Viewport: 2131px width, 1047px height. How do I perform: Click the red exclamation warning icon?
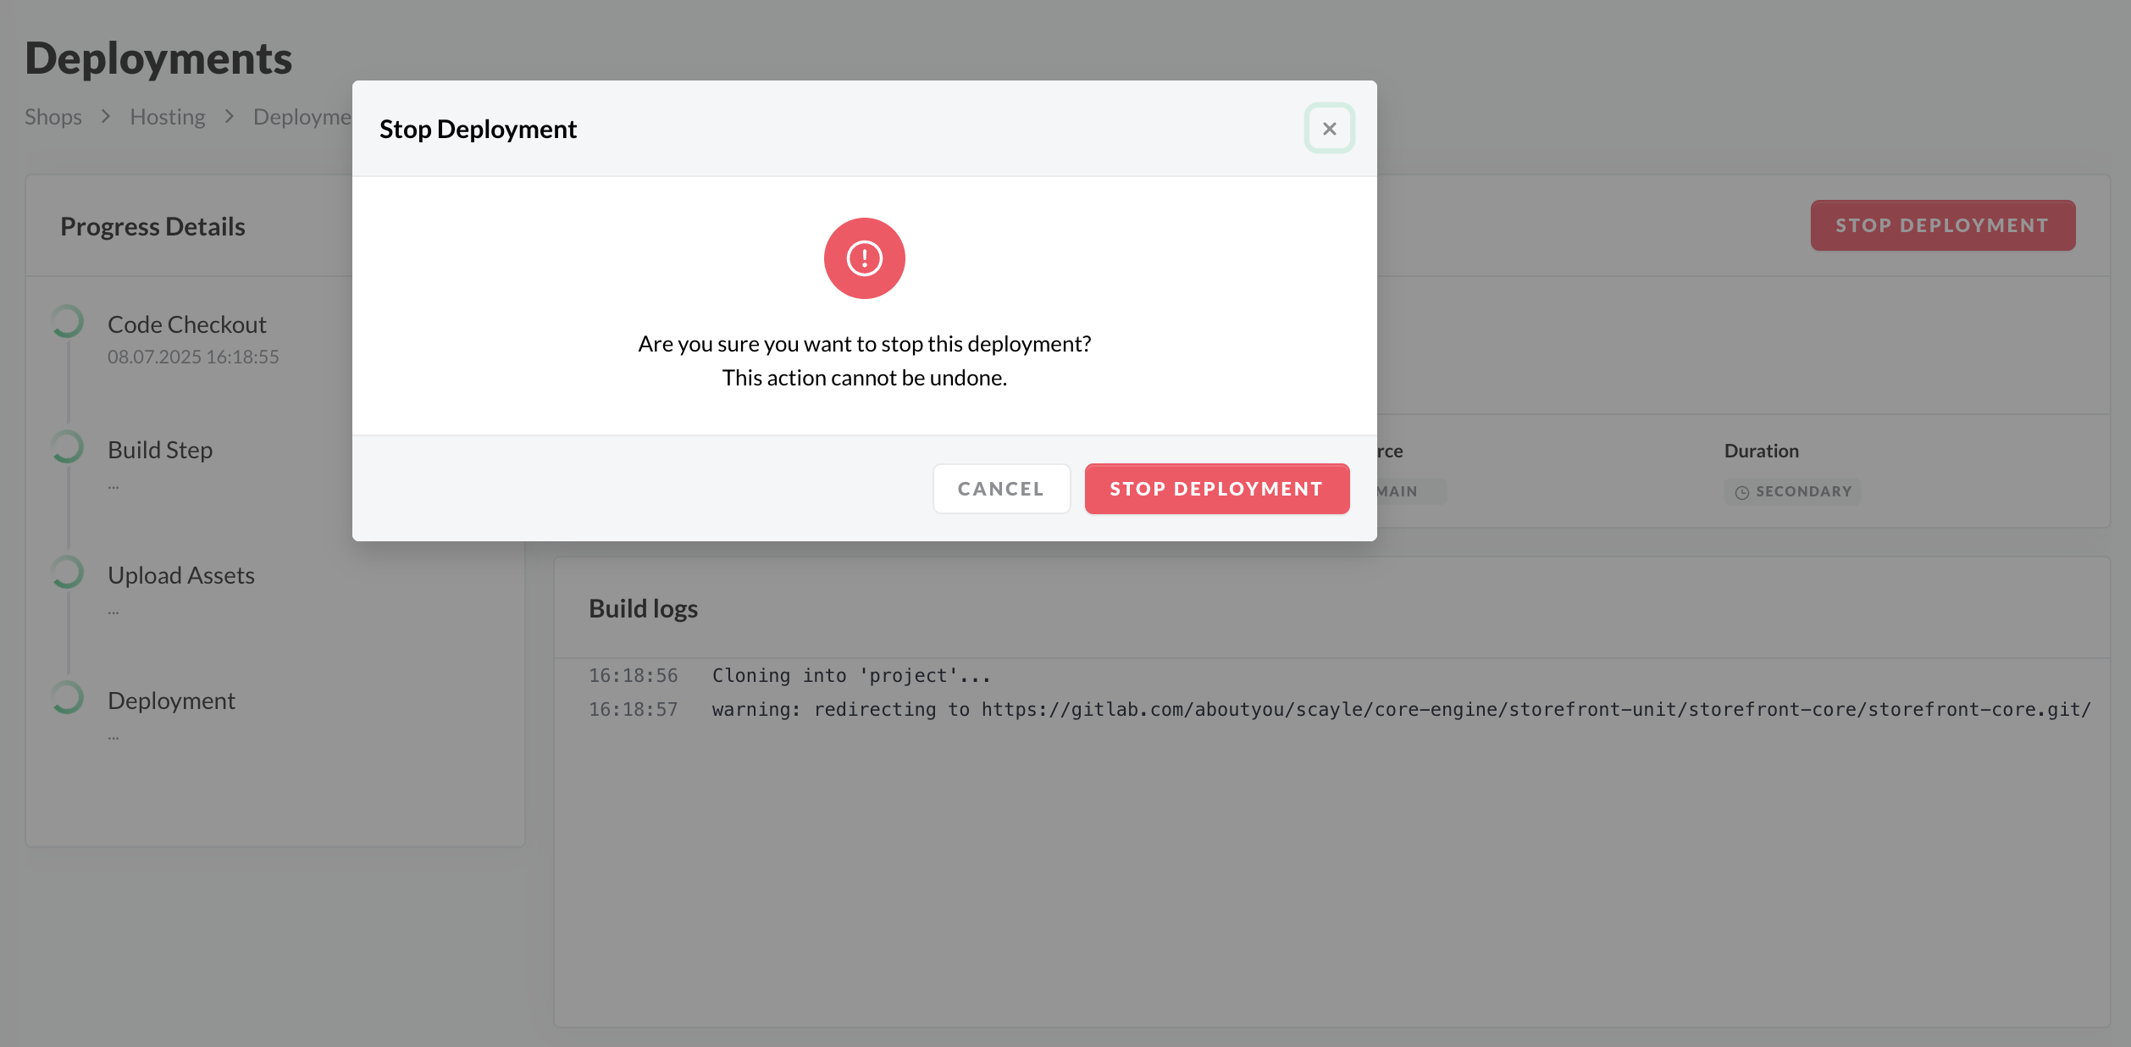(864, 258)
